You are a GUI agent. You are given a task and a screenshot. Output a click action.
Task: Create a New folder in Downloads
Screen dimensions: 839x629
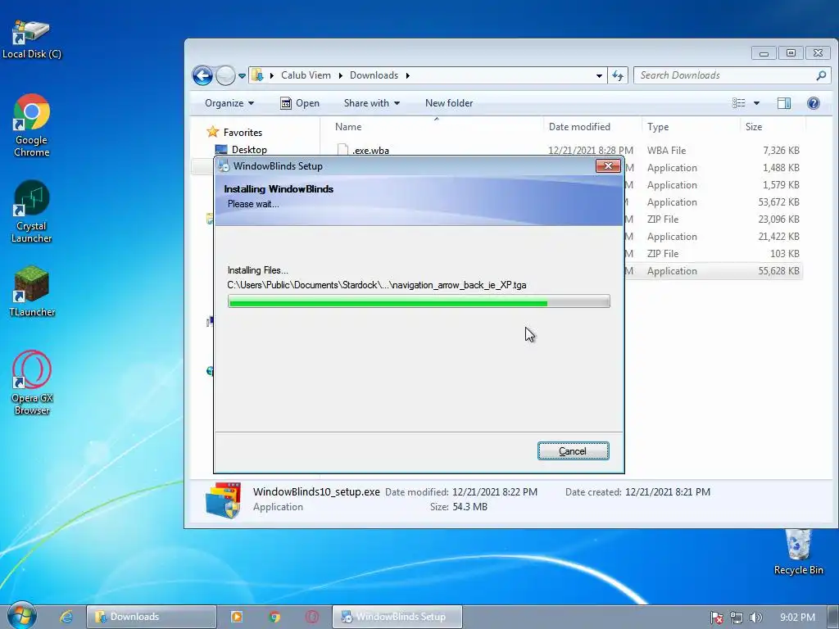449,103
